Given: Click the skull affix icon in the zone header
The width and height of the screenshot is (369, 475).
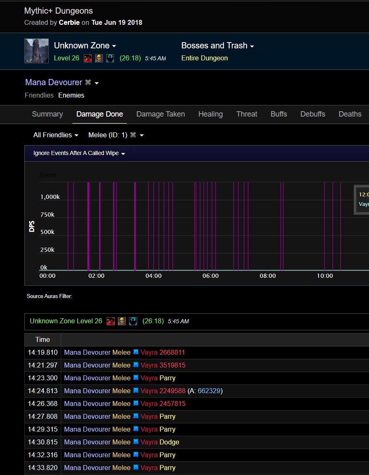Looking at the screenshot, I should point(99,58).
